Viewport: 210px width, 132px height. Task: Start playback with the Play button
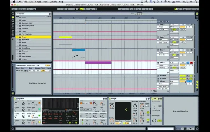(73, 9)
